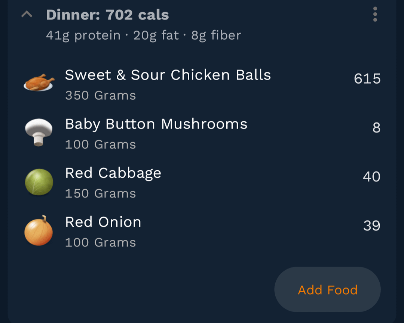This screenshot has width=404, height=323.
Task: Open Baby Button Mushrooms entry
Action: tap(156, 124)
